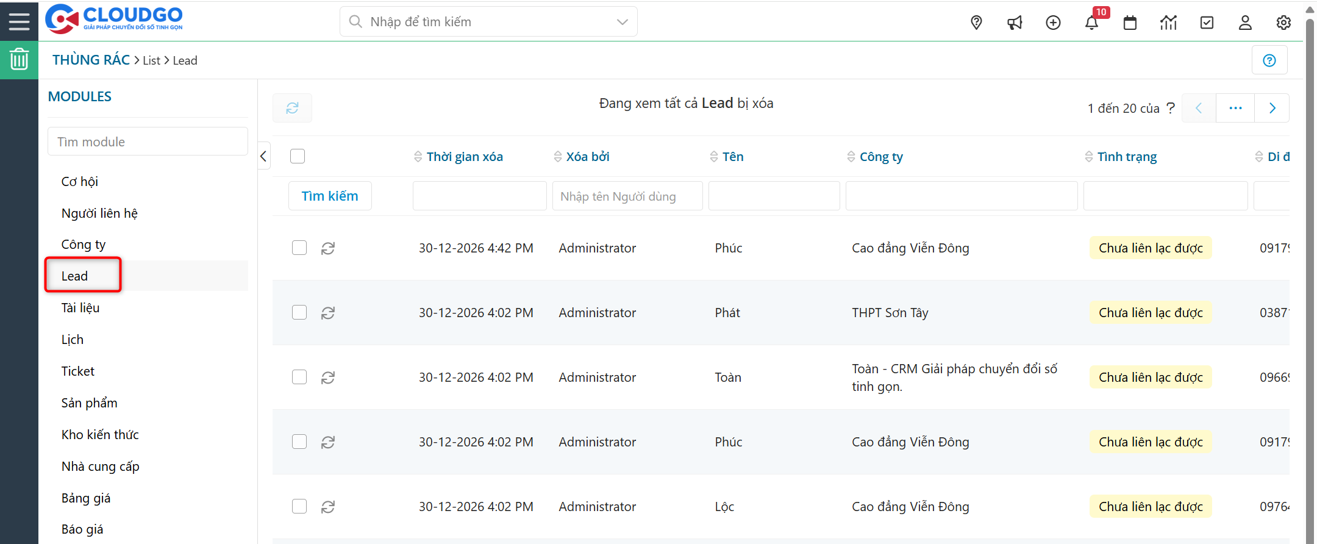Screen dimensions: 1317x544
Task: Toggle the select-all checkbox in header
Action: coord(298,157)
